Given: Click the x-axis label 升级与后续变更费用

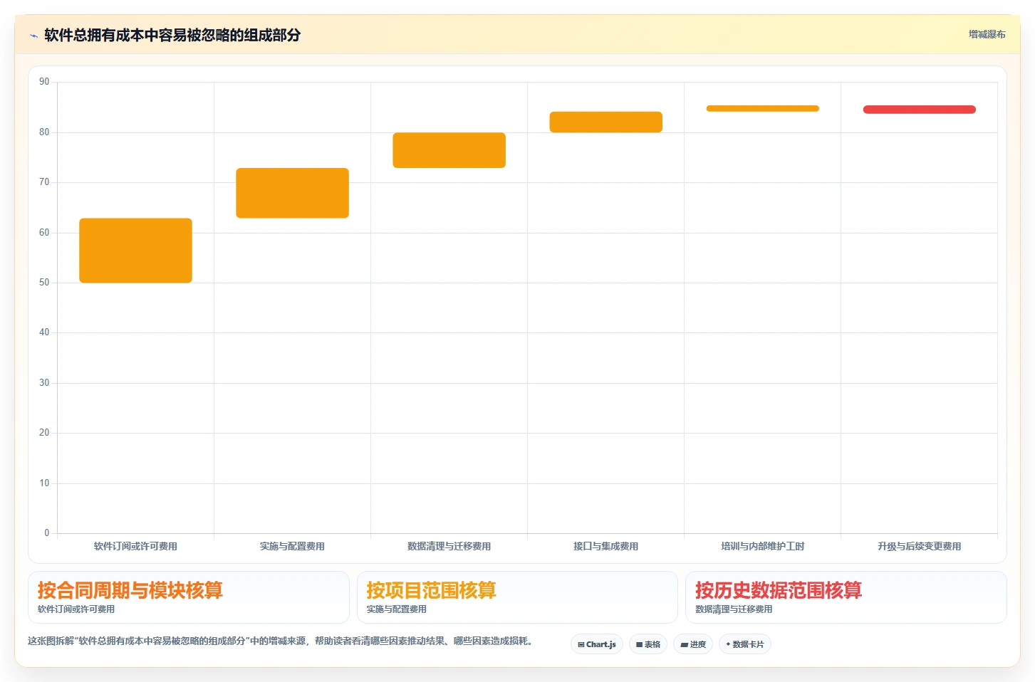Looking at the screenshot, I should point(919,546).
